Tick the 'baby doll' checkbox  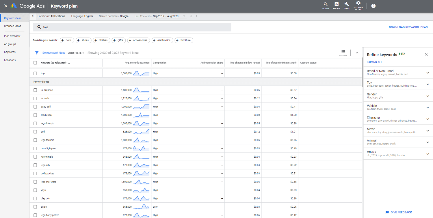35,107
